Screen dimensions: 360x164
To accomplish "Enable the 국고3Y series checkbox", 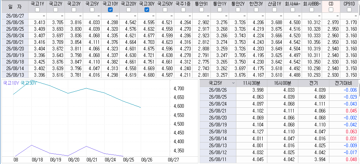I will (x=74, y=9).
